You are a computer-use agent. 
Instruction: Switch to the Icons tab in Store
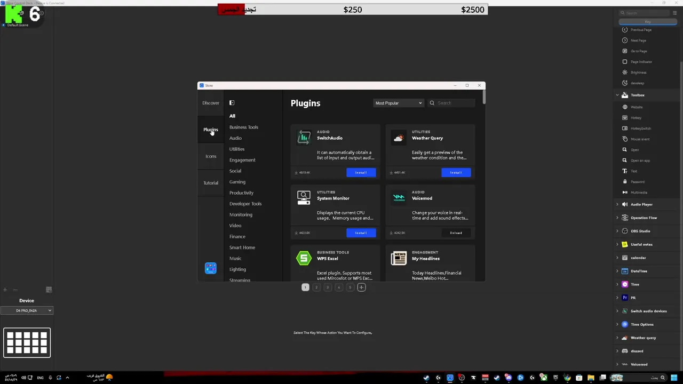[211, 156]
